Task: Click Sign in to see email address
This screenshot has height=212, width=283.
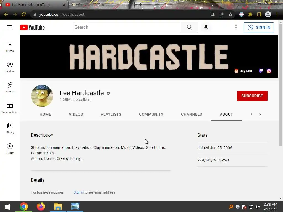Action: point(79,192)
